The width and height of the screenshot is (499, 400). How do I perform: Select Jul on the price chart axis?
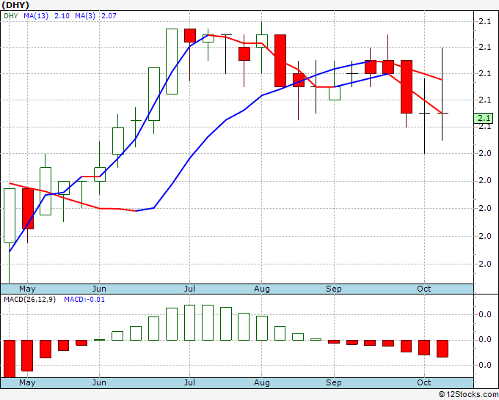coord(189,289)
